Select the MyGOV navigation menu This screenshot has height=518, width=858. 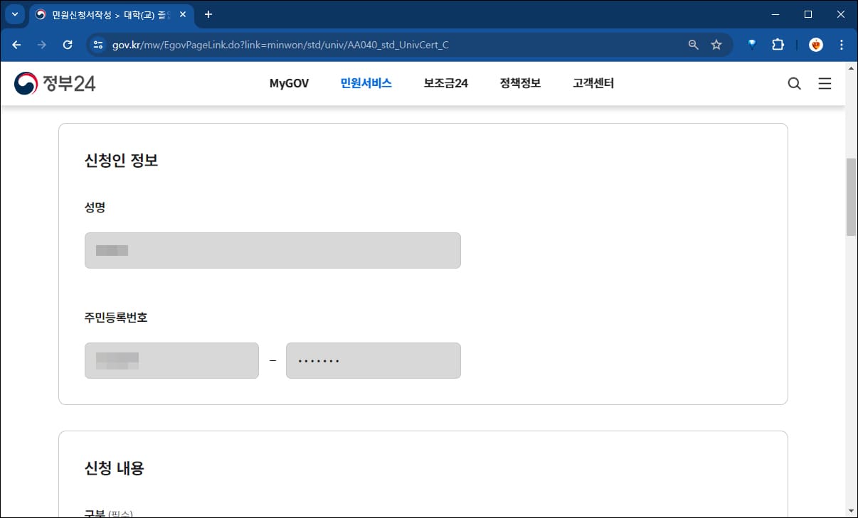(x=289, y=83)
